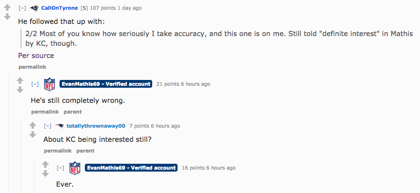
Task: Open permalink under CallOnTyrone's comment
Action: (32, 67)
